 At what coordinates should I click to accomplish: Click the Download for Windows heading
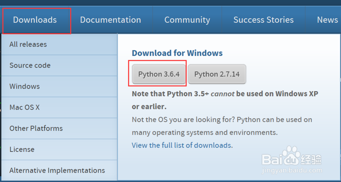point(177,53)
